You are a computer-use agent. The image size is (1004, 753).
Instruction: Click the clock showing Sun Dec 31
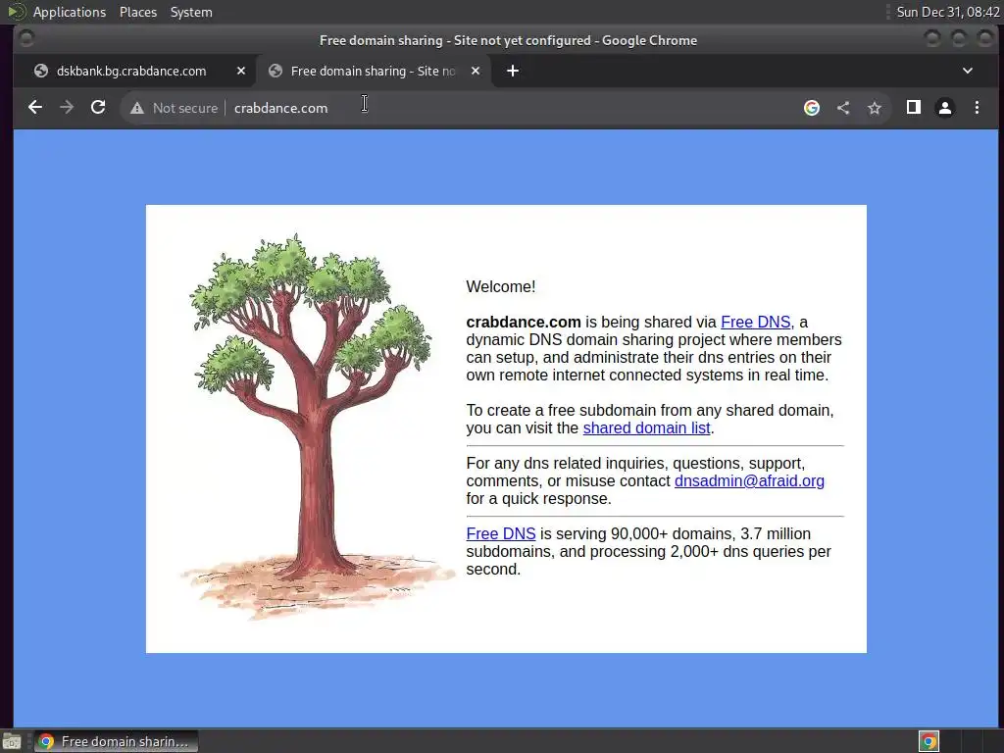[948, 12]
